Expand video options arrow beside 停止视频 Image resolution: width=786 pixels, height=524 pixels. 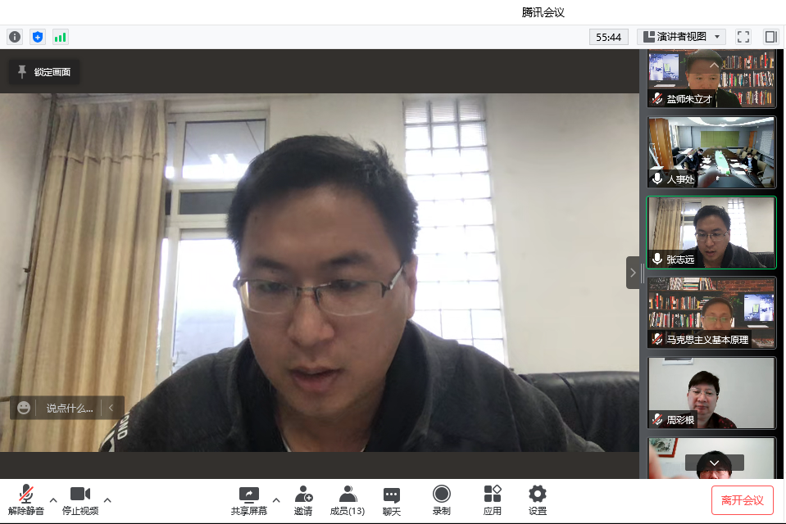pyautogui.click(x=107, y=499)
